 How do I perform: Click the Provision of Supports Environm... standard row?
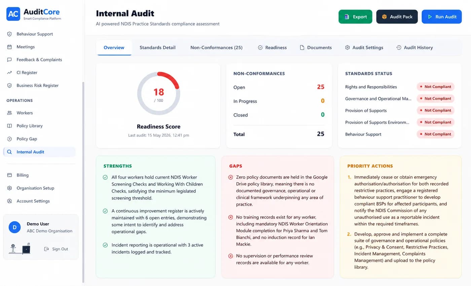coord(400,122)
